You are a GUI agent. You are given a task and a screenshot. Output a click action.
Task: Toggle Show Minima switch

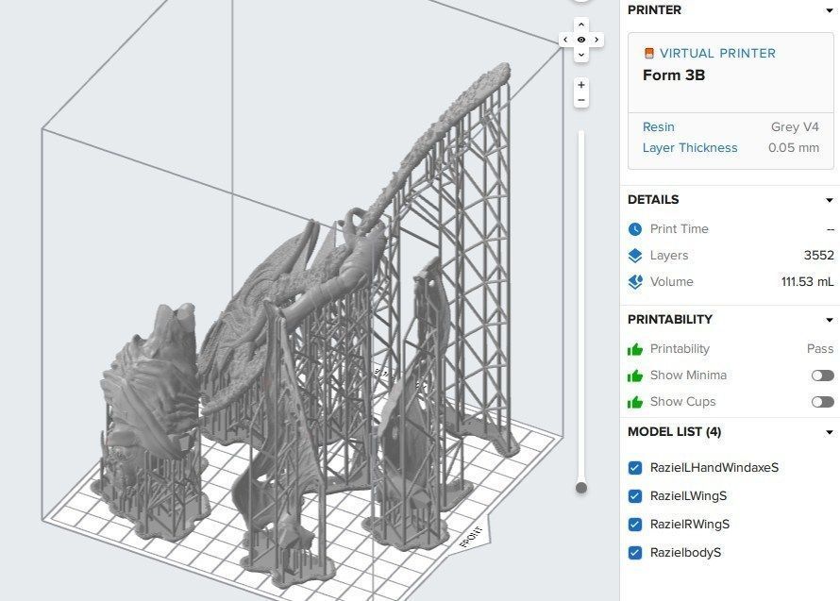pyautogui.click(x=822, y=376)
